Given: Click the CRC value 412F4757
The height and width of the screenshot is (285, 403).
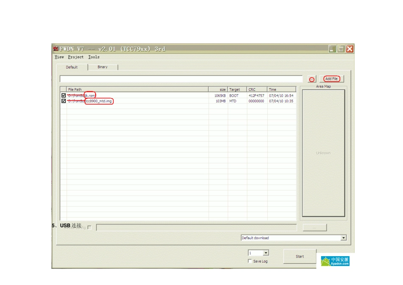Looking at the screenshot, I should click(x=256, y=95).
